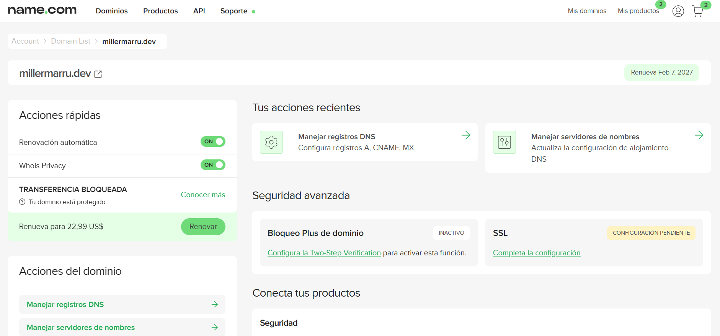Click the Conocer más link

(x=203, y=195)
